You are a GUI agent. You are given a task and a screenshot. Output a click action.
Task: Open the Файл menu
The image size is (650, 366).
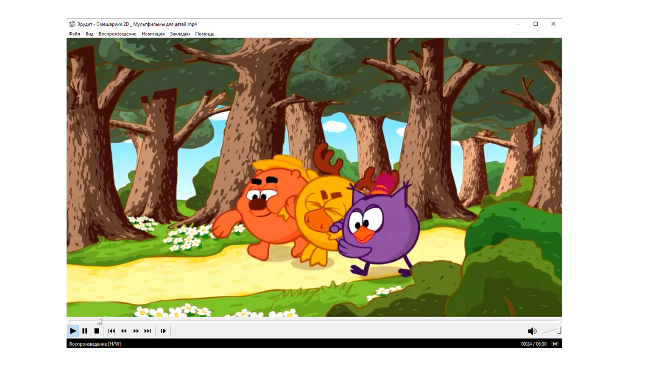[x=75, y=34]
